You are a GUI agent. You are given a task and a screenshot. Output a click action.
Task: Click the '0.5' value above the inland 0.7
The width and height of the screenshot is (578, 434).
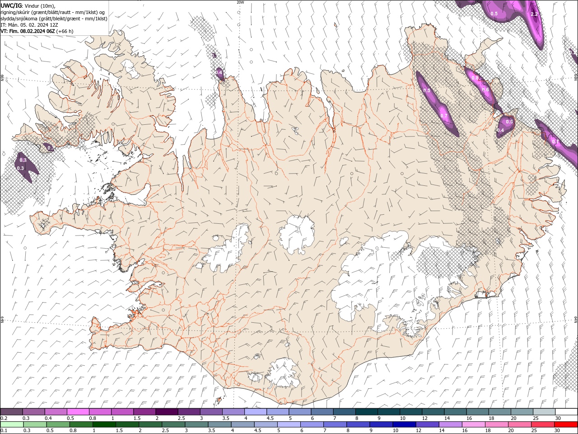[x=427, y=90]
